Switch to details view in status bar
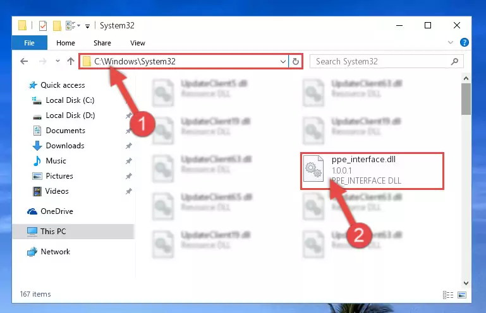Image resolution: width=486 pixels, height=313 pixels. pos(448,295)
